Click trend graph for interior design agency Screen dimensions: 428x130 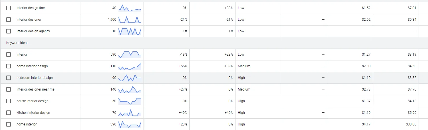[x=130, y=31]
